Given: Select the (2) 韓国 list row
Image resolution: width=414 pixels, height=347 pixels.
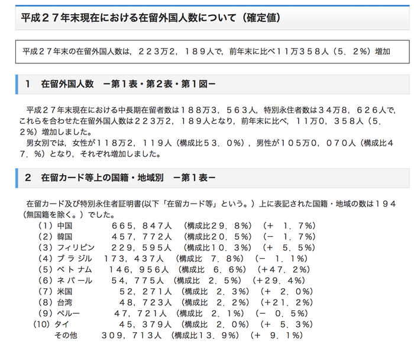Looking at the screenshot, I should tap(177, 237).
